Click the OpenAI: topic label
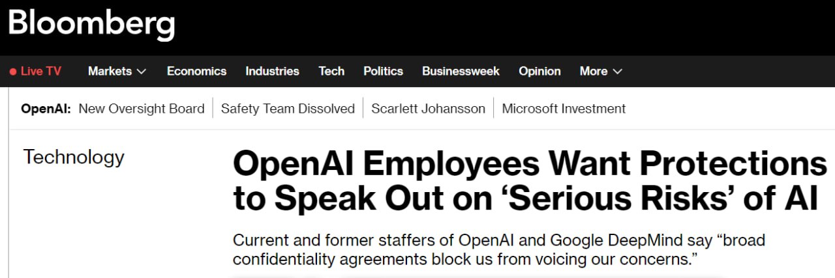The width and height of the screenshot is (835, 278). tap(46, 109)
